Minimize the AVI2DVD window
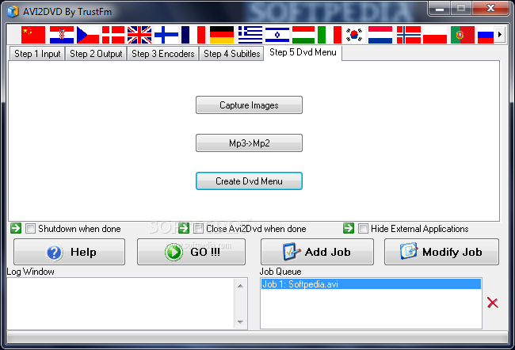This screenshot has width=515, height=350. pos(440,8)
